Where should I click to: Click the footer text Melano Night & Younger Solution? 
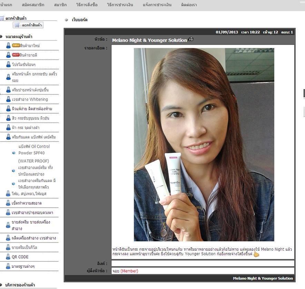tap(263, 278)
